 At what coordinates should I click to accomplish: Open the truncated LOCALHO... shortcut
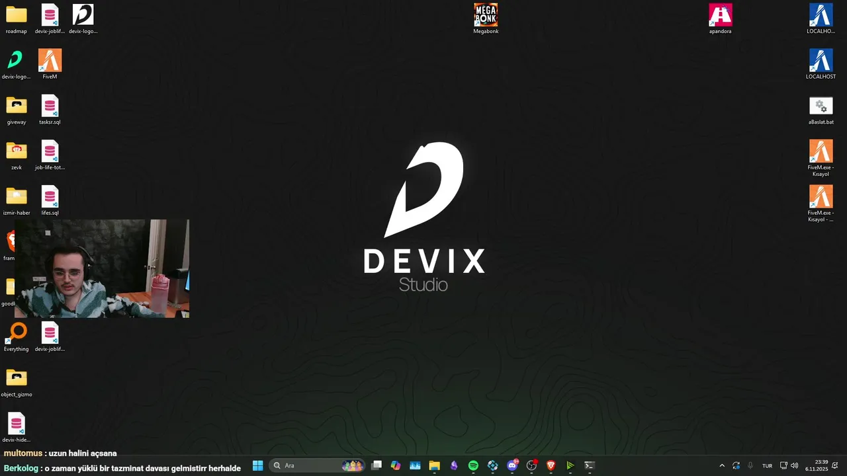coord(821,19)
